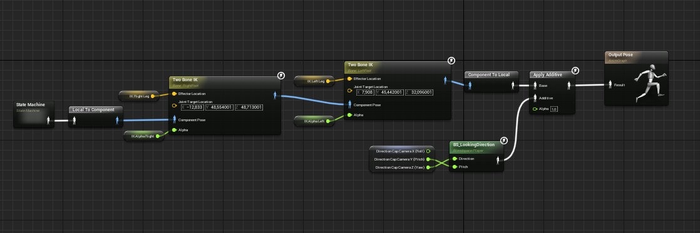Image resolution: width=700 pixels, height=233 pixels.
Task: Select the IKAlphaRight variable node
Action: pyautogui.click(x=143, y=136)
